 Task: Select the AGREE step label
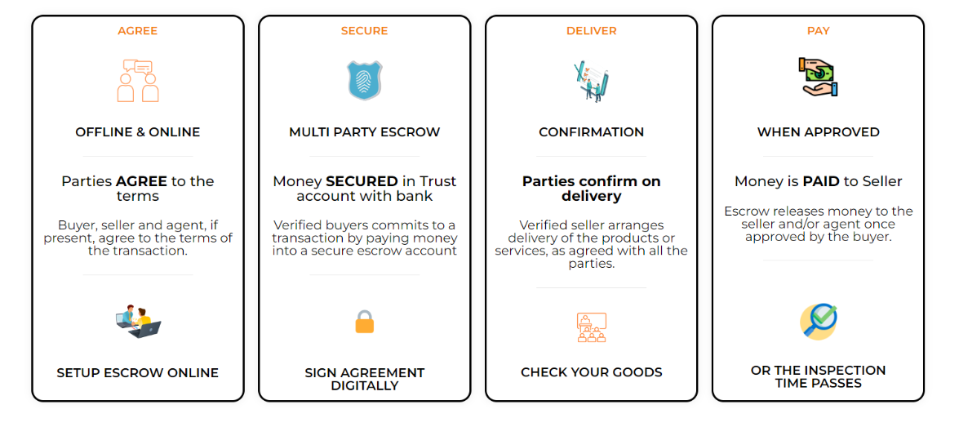pos(138,31)
